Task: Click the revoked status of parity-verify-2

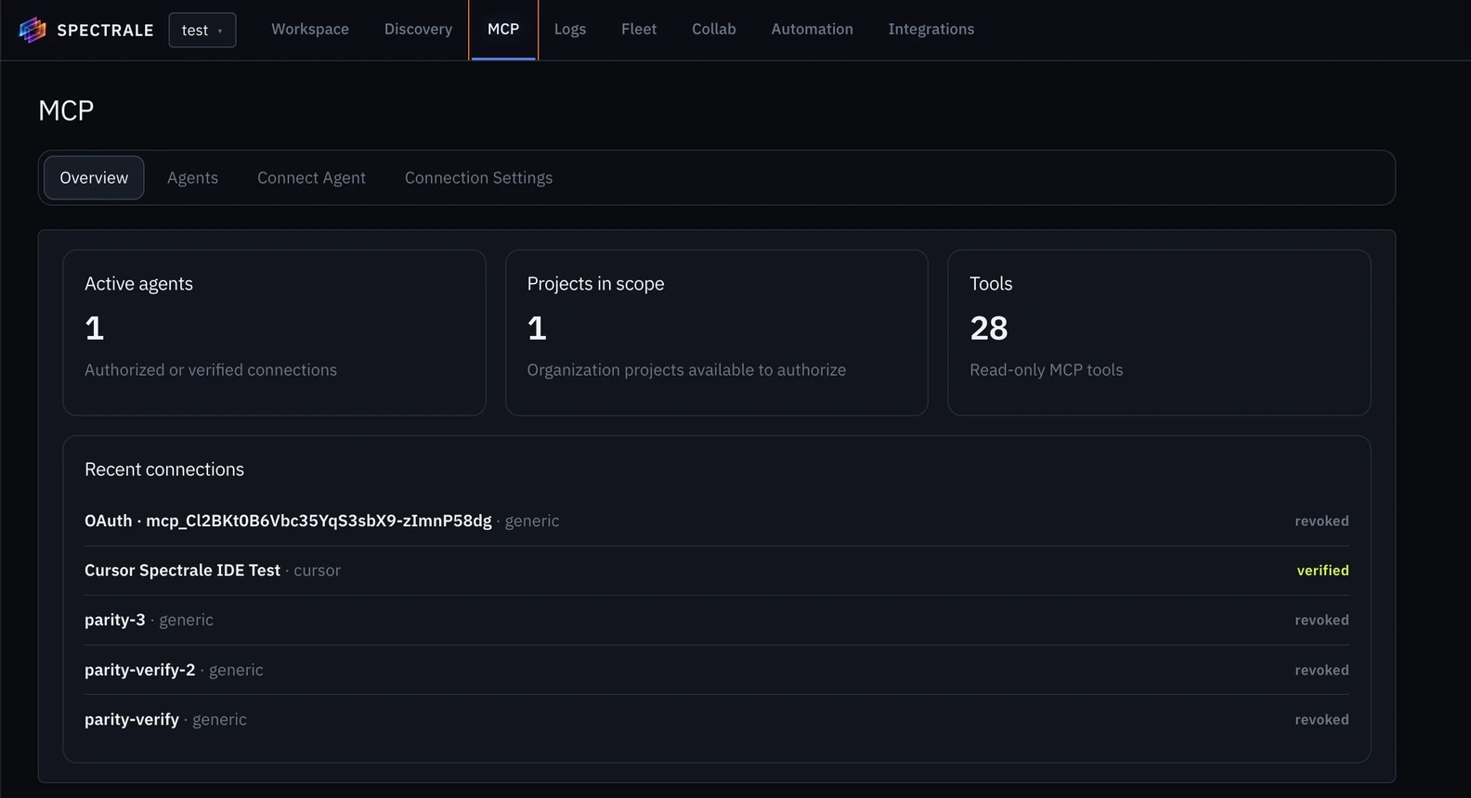Action: point(1321,670)
